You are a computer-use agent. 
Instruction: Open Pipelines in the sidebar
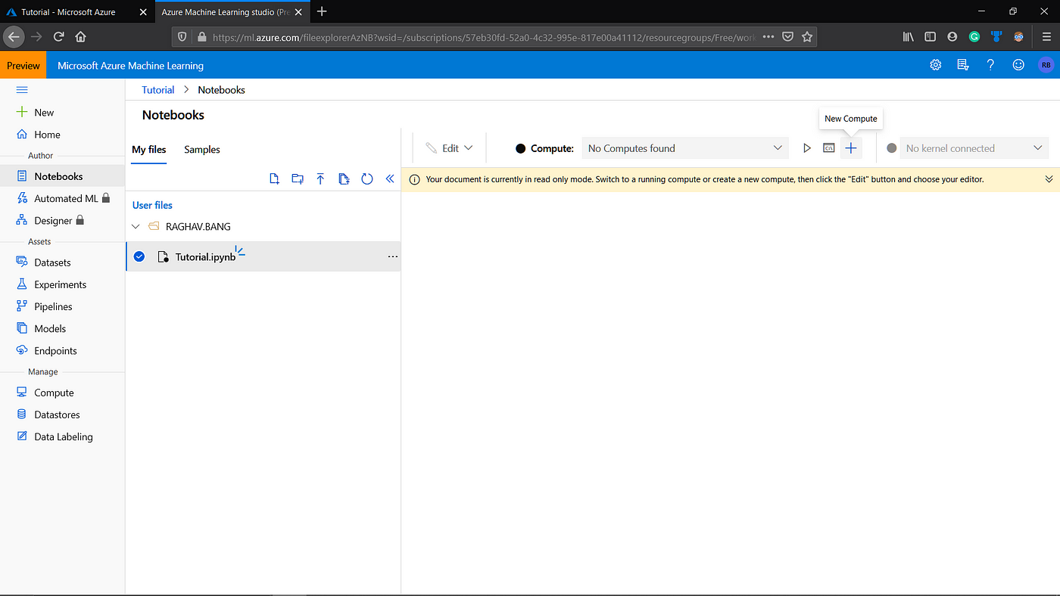62,306
